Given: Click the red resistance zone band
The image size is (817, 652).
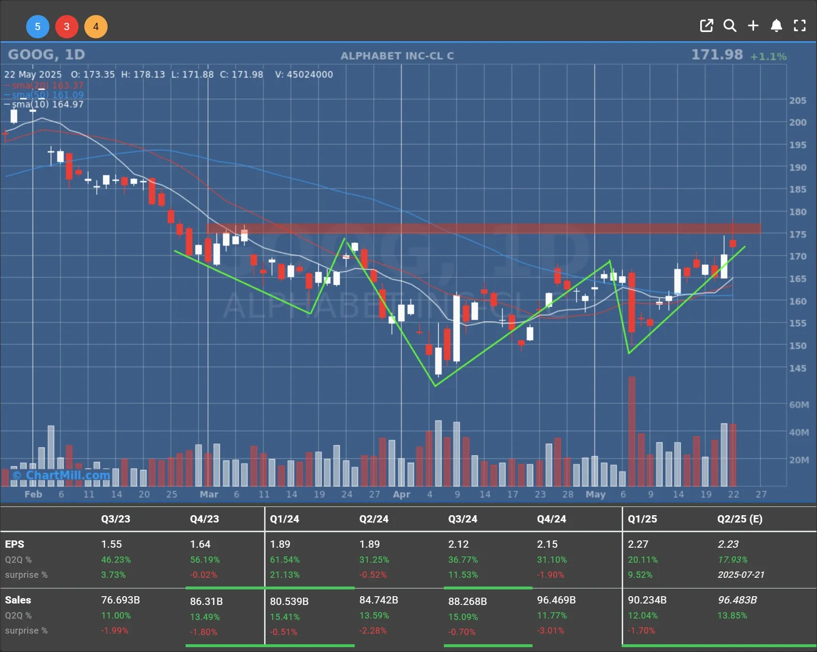Looking at the screenshot, I should [x=484, y=228].
